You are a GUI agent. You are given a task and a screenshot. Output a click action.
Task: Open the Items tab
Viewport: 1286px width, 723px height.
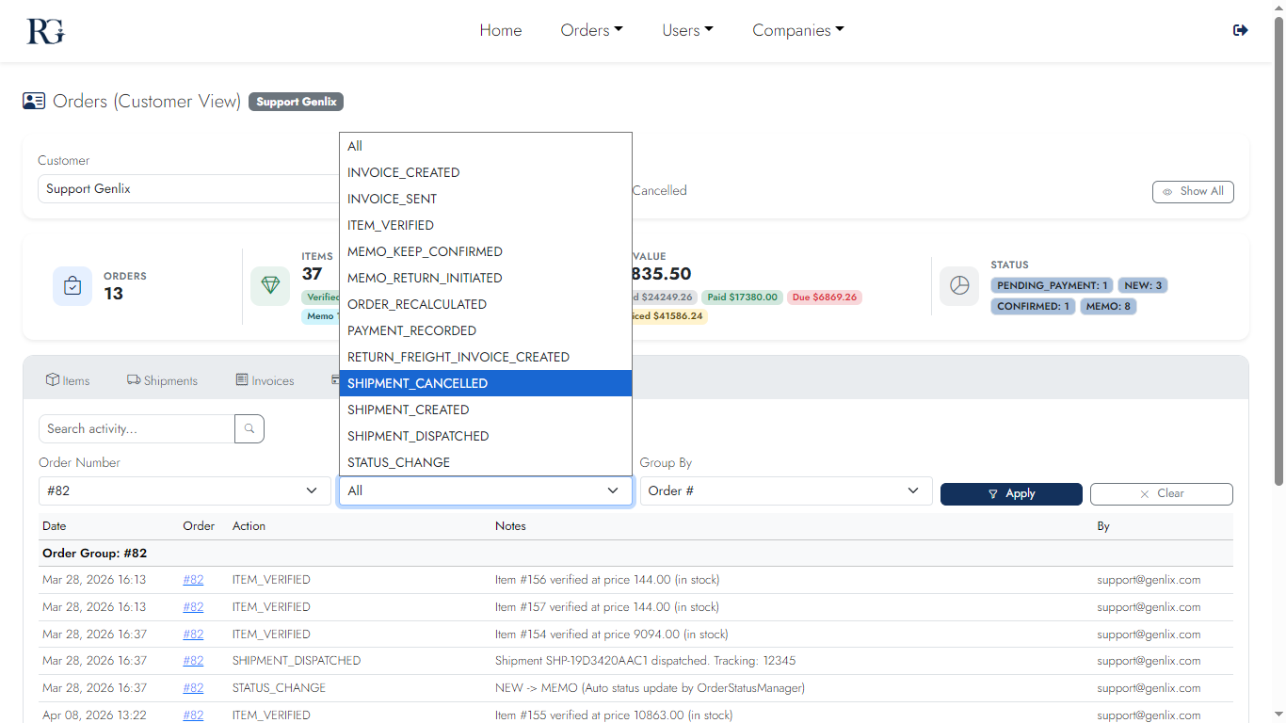coord(68,380)
